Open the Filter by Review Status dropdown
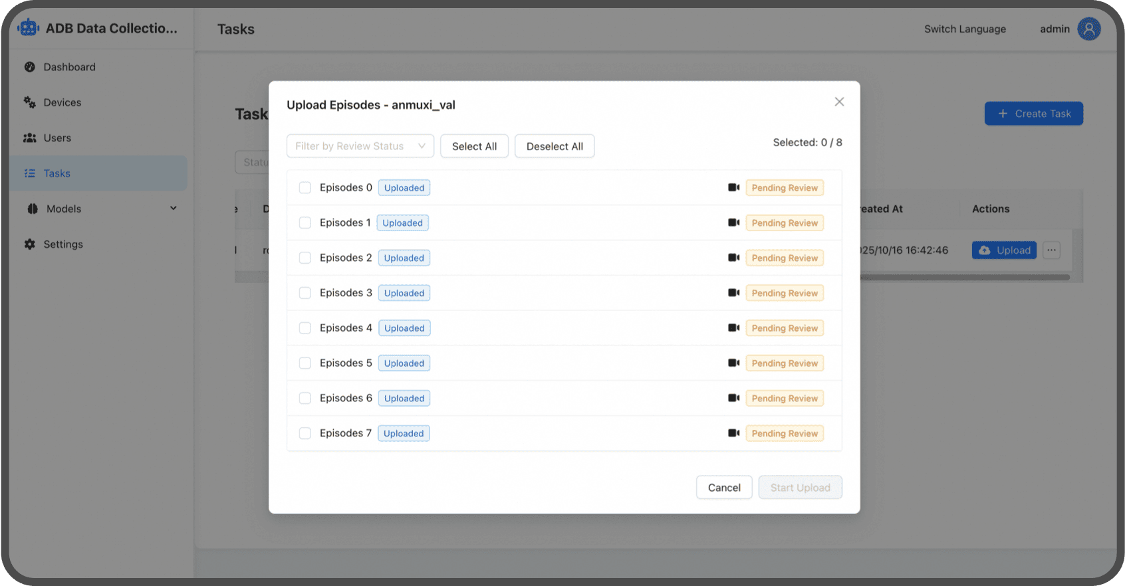This screenshot has height=586, width=1125. coord(360,146)
